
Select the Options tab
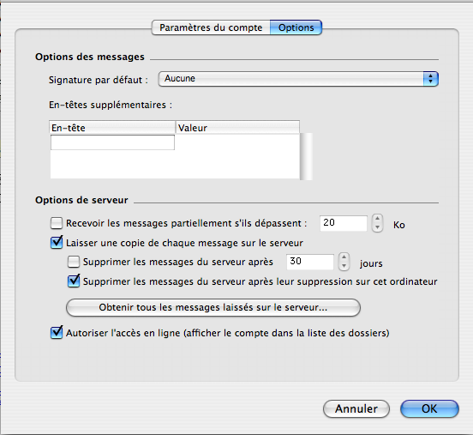(296, 27)
